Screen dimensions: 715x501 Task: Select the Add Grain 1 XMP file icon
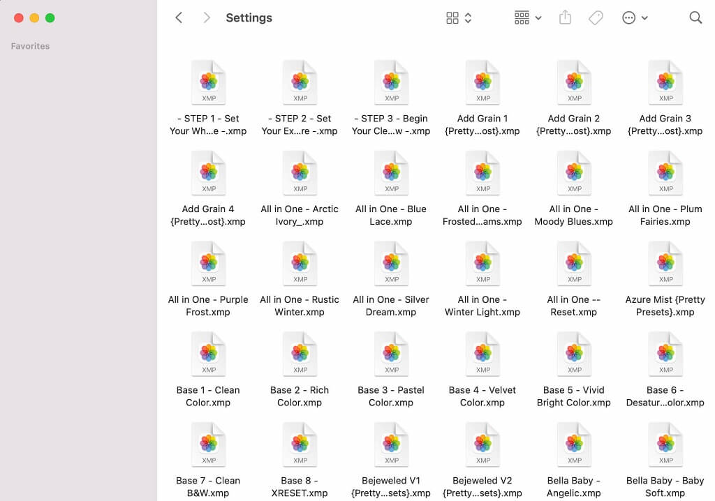point(482,82)
